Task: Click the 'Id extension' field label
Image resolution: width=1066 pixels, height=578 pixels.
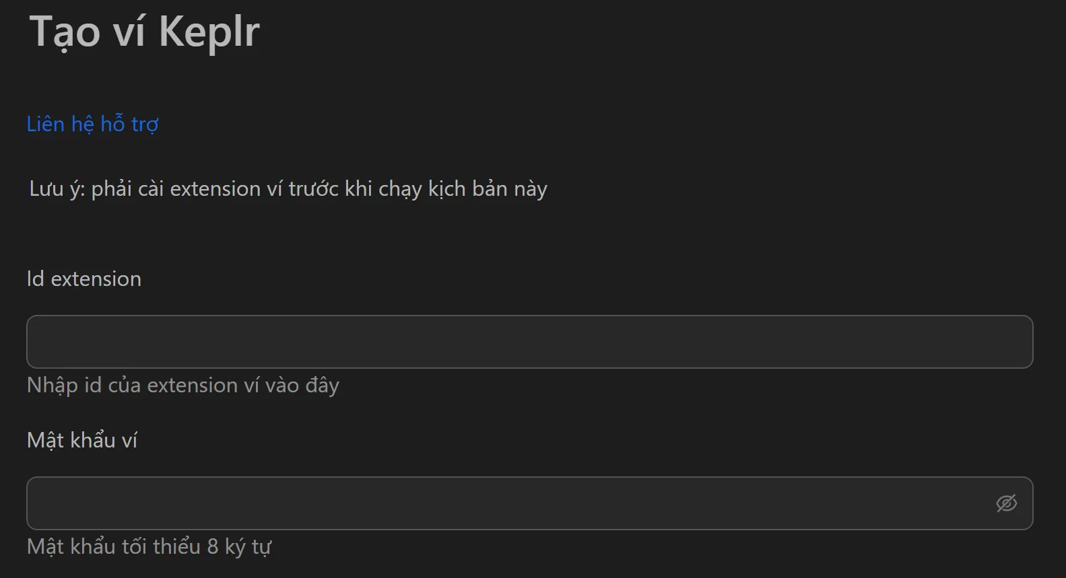Action: pyautogui.click(x=84, y=279)
